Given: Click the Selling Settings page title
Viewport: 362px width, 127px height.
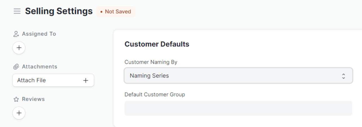Looking at the screenshot, I should click(x=59, y=12).
